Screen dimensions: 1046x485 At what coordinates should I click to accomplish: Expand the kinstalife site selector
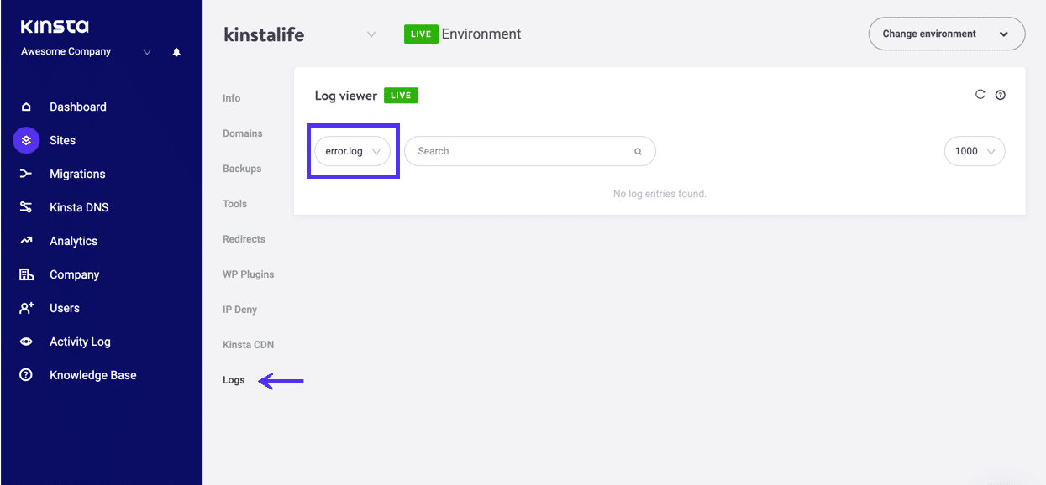point(371,34)
